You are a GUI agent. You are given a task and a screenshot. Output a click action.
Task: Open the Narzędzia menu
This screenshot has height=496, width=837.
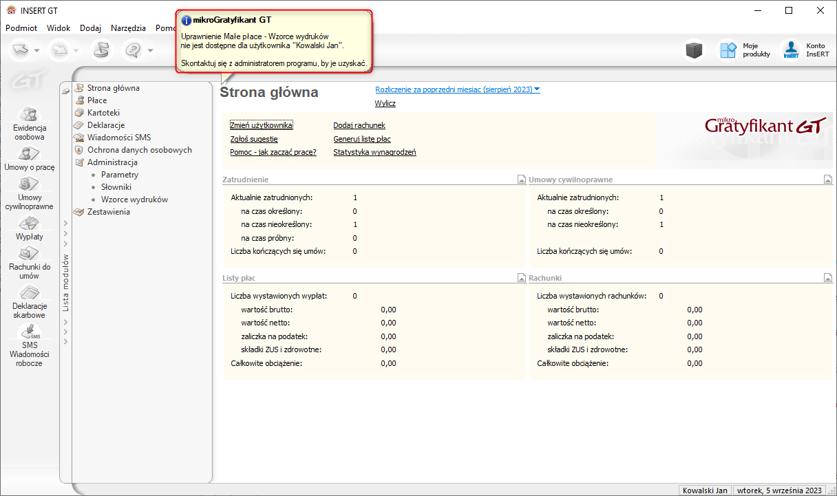pyautogui.click(x=128, y=28)
